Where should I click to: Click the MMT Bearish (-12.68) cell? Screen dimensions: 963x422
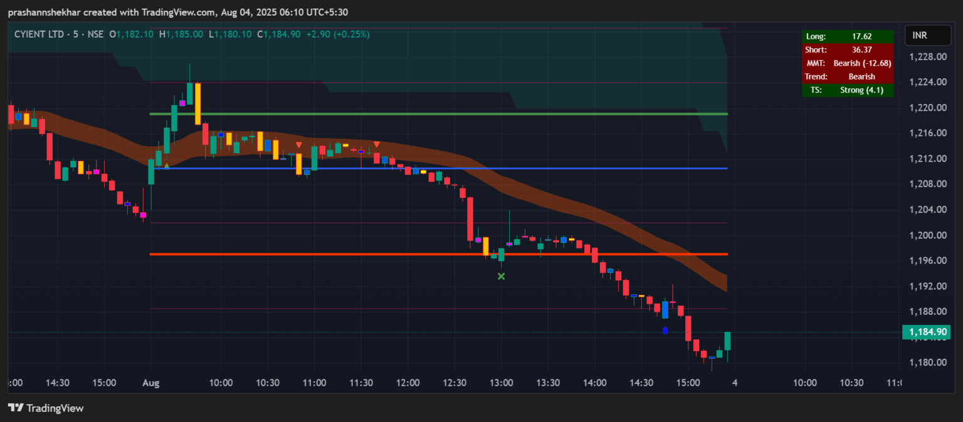coord(861,63)
